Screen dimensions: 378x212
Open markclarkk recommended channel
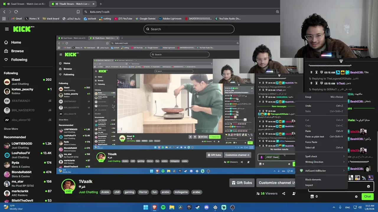pos(28,193)
